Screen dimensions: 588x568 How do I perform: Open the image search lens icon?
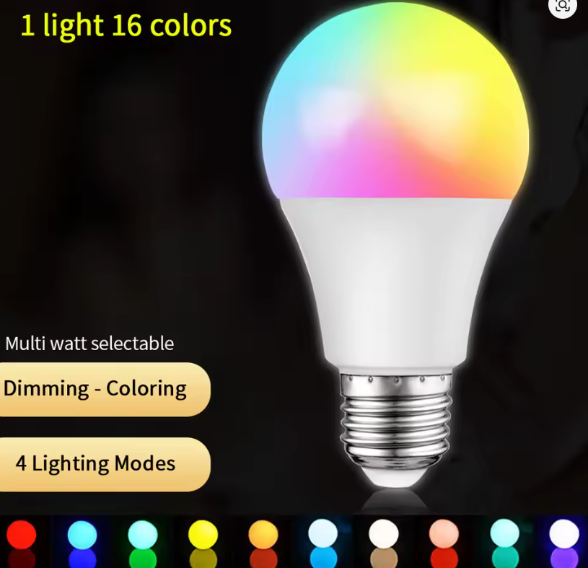coord(562,6)
